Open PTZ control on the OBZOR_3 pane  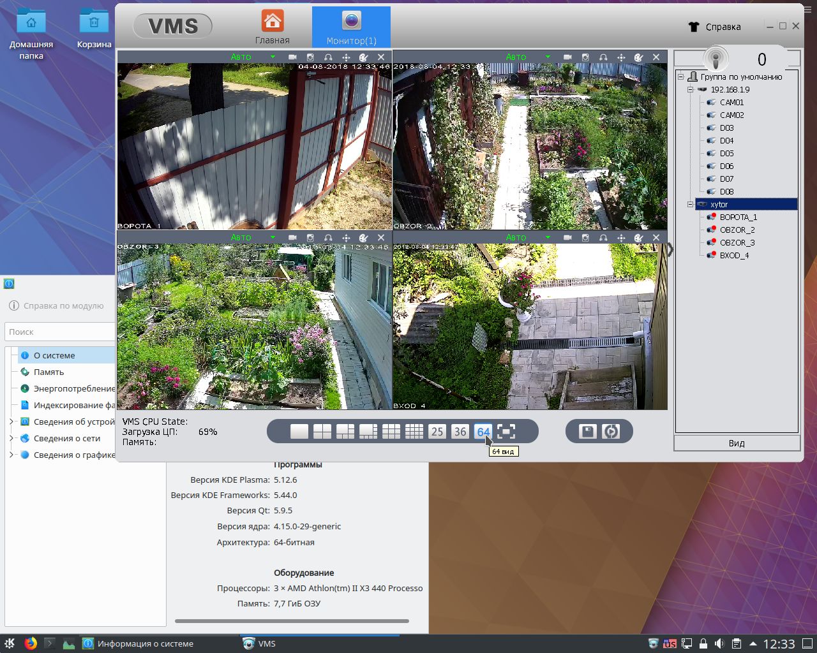coord(346,238)
